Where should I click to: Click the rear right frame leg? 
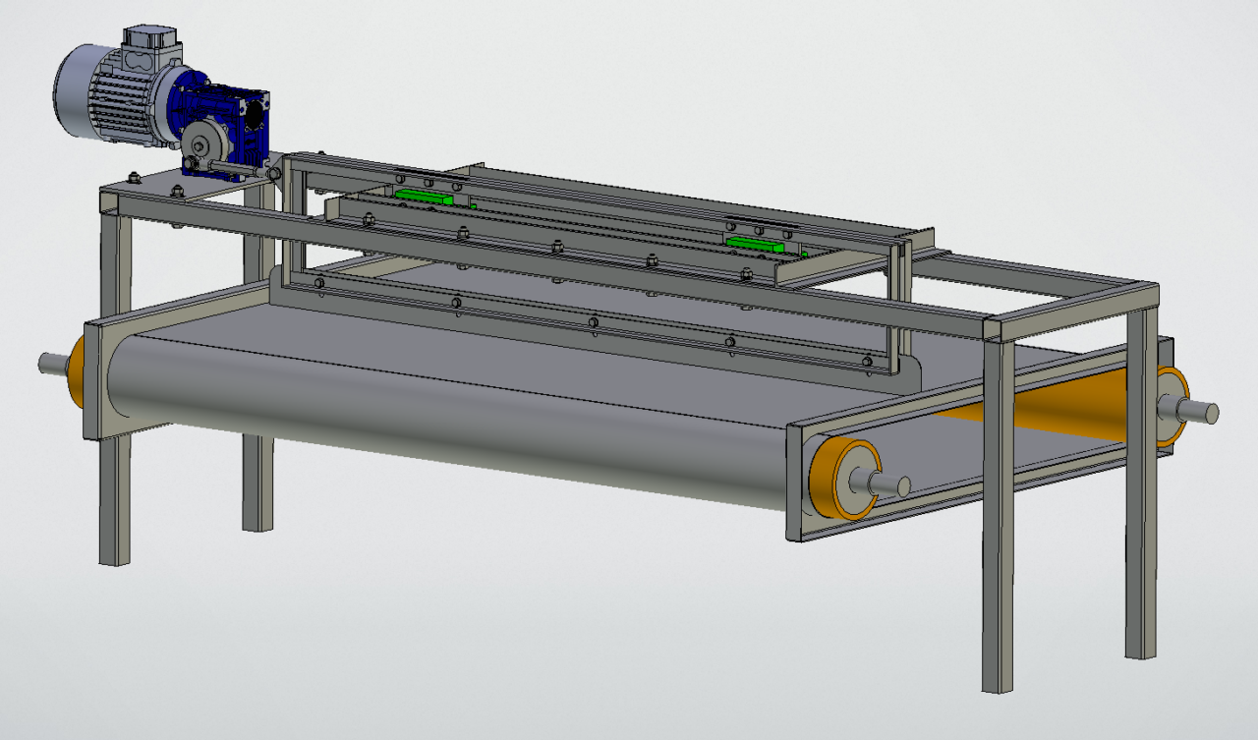click(x=1140, y=491)
